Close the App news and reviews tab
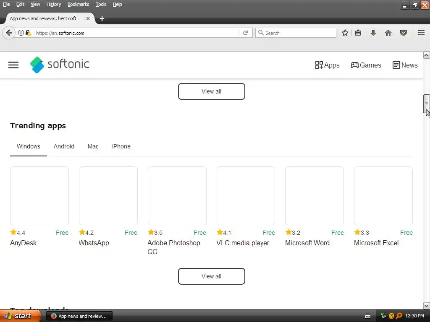The image size is (430, 322). point(88,18)
